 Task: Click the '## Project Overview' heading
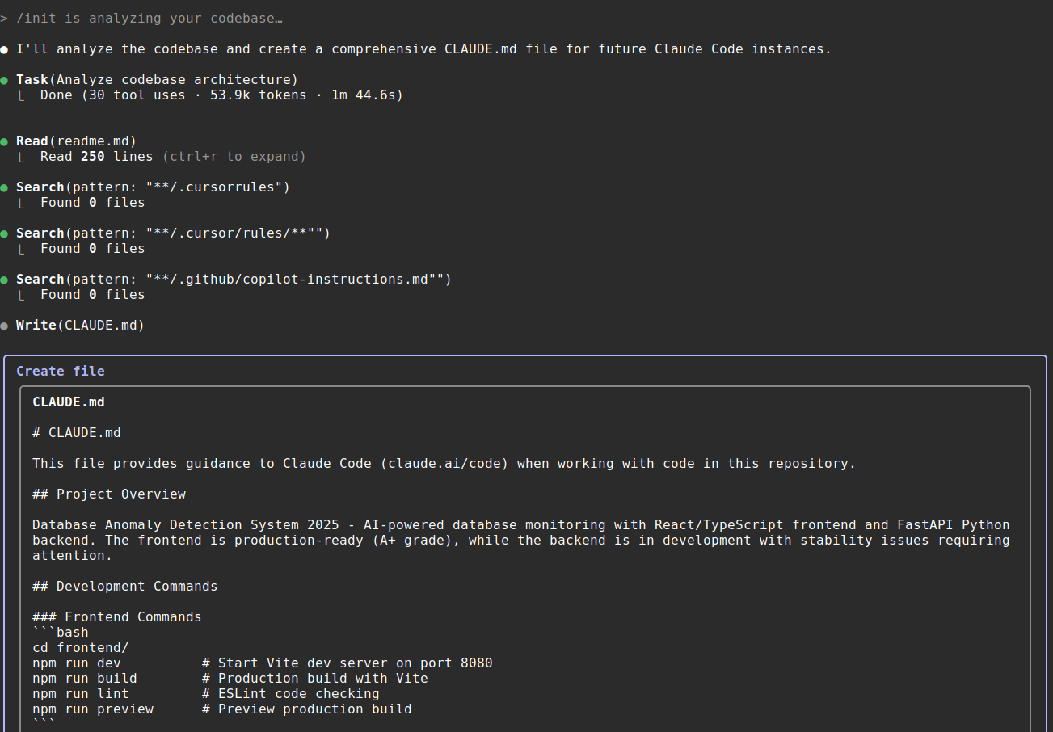point(109,494)
